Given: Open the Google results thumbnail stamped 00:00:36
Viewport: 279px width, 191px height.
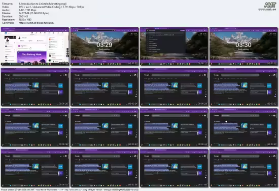Looking at the screenshot, I should coord(35,127).
